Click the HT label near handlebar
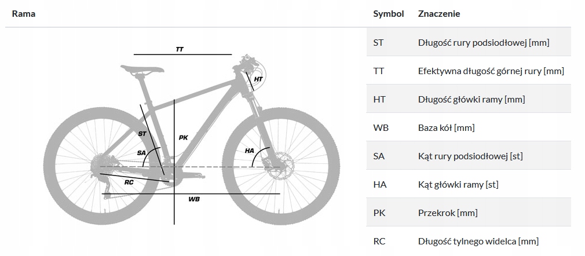 click(258, 79)
